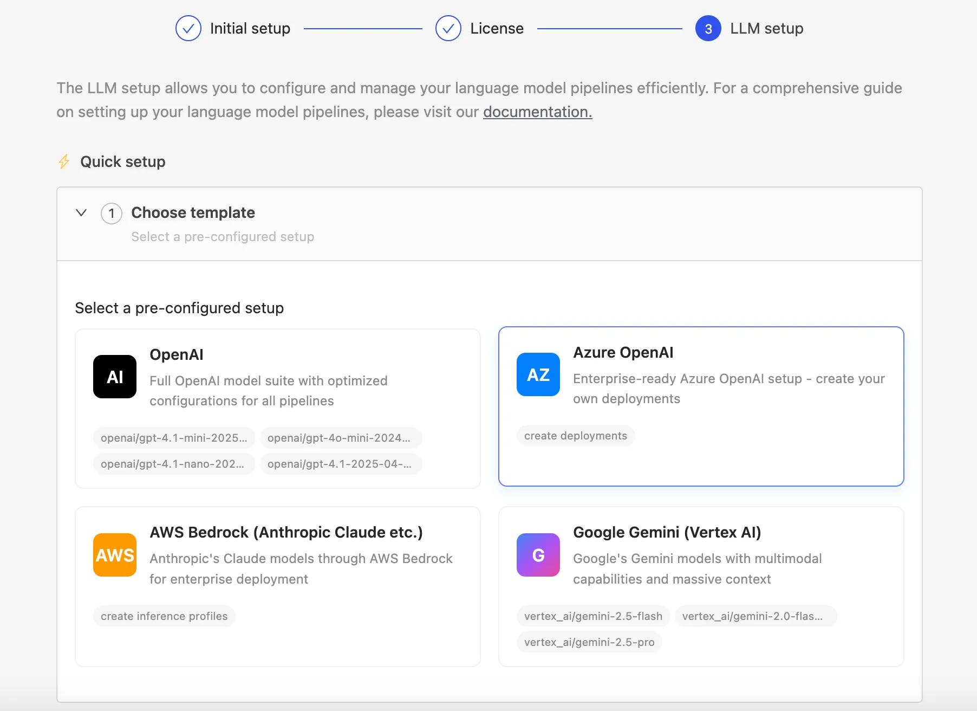
Task: Click the License checkmark circle
Action: [448, 28]
